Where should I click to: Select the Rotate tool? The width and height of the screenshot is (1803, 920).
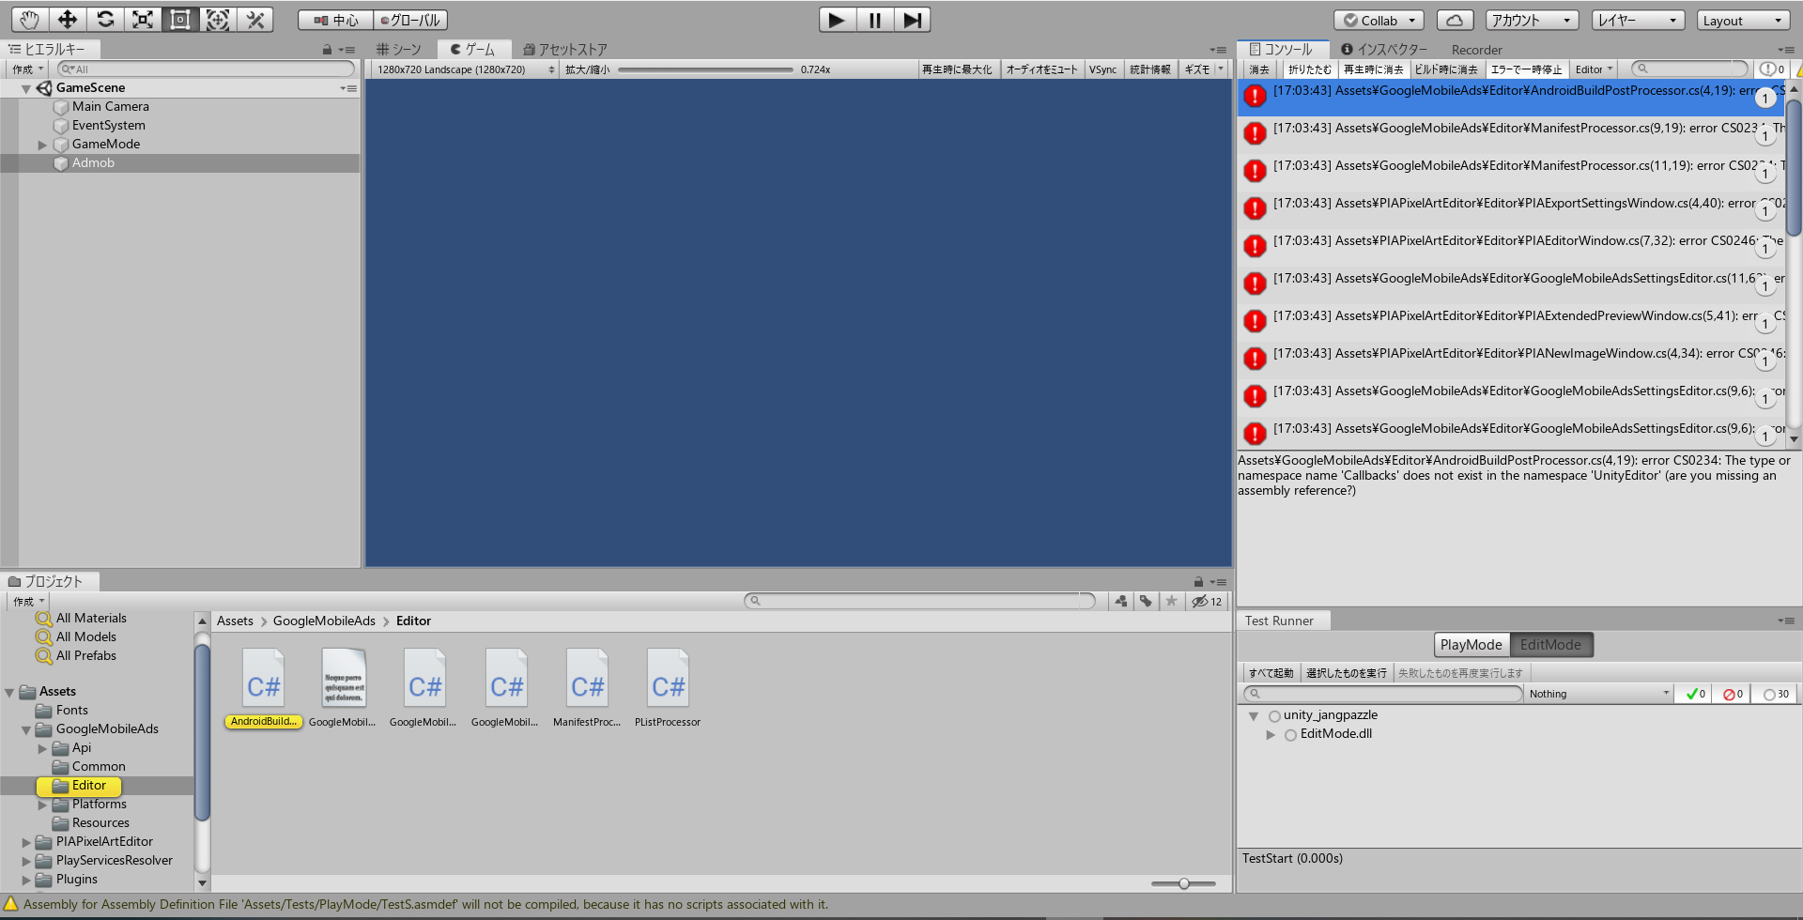(104, 19)
